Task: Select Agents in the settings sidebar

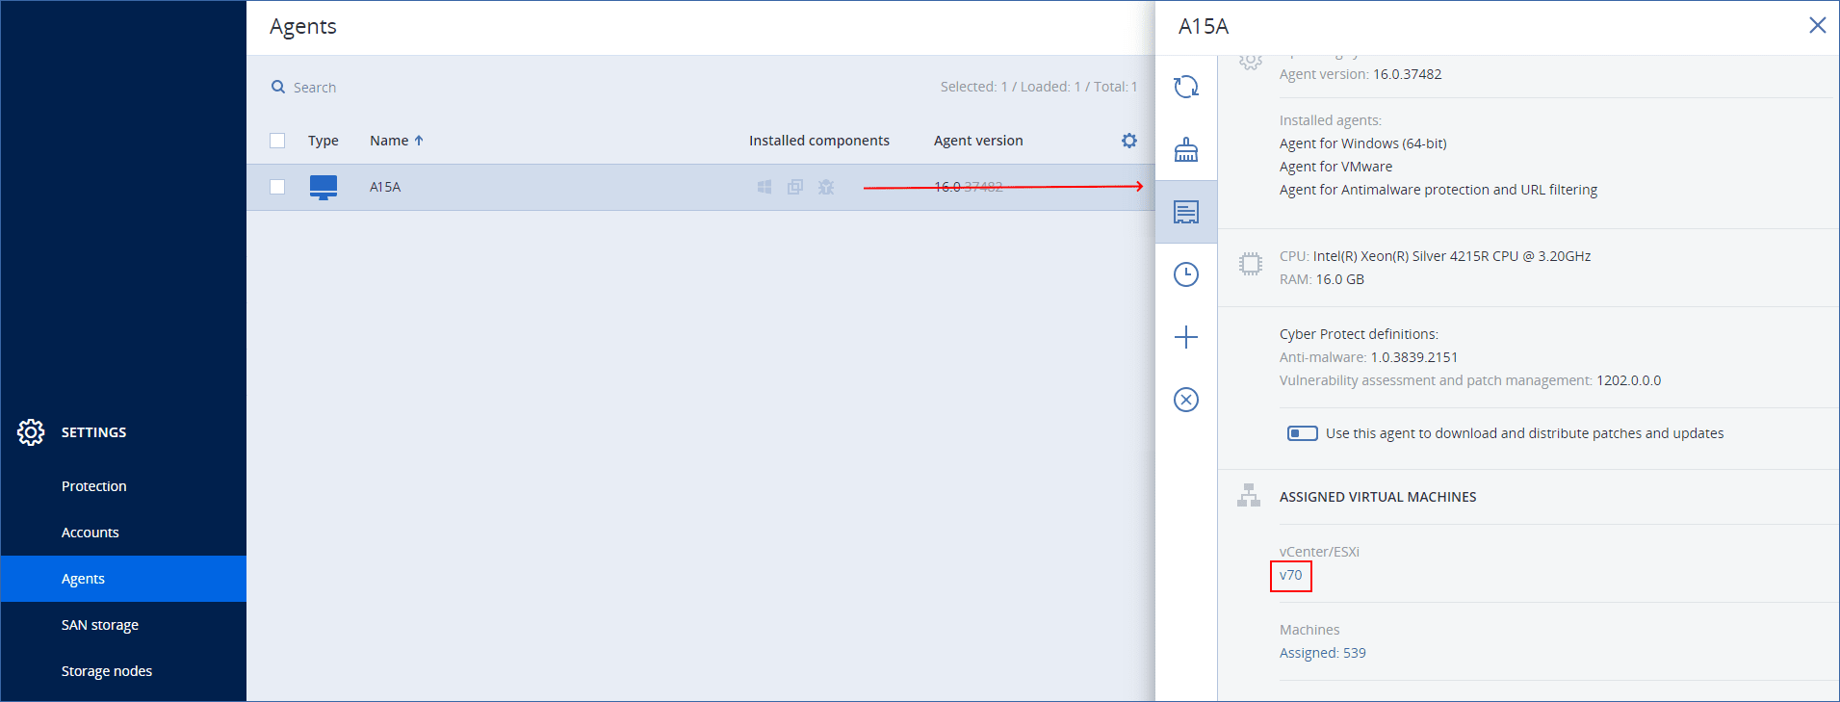Action: (84, 579)
